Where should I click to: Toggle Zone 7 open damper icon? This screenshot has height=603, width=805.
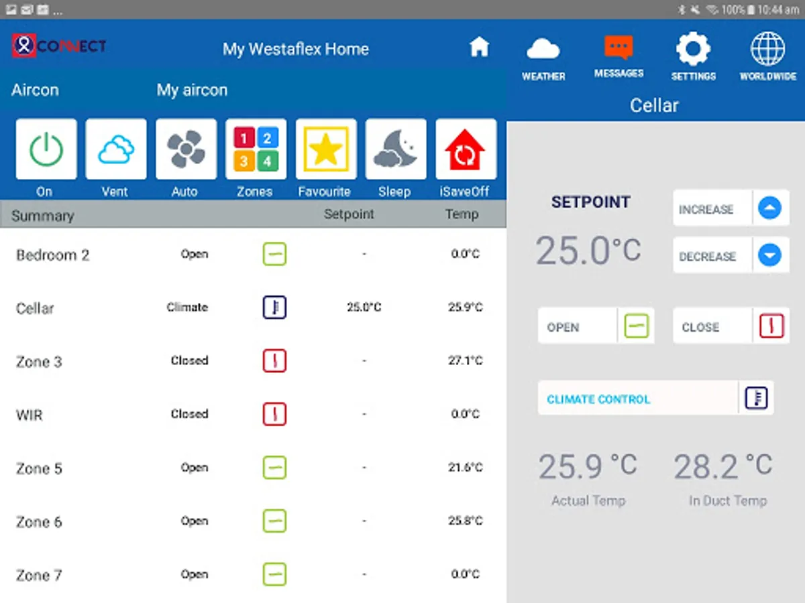point(274,574)
